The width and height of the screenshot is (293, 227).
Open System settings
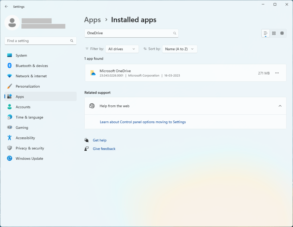(x=41, y=55)
